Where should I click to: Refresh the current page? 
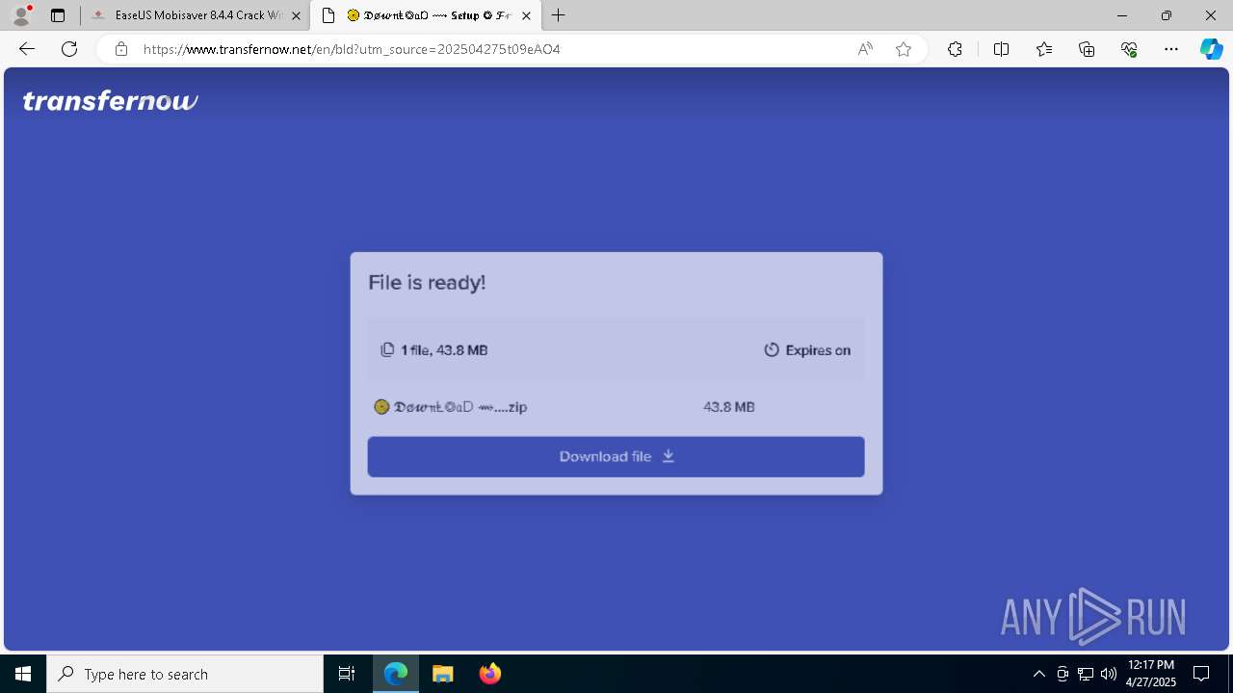69,49
